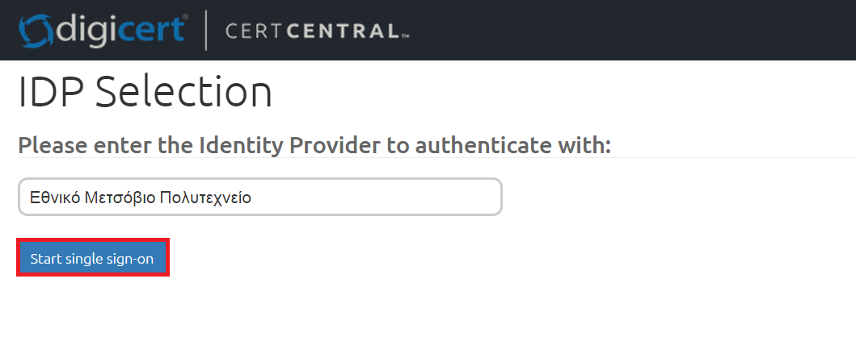
Task: Click the thin CERT part of the logo
Action: [x=254, y=31]
